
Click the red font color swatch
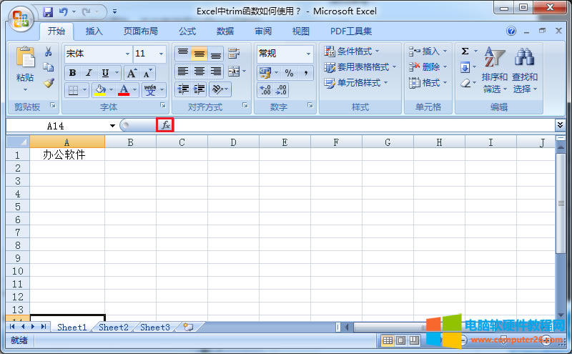coord(124,90)
